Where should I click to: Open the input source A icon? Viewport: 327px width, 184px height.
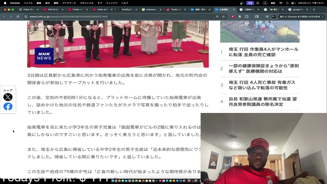(x=265, y=3)
